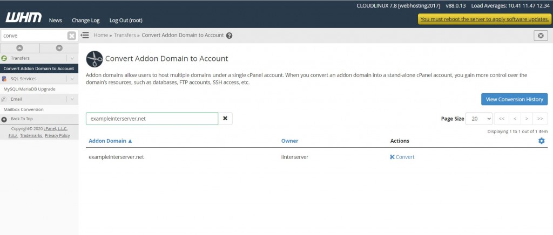553x235 pixels.
Task: Go to Home in breadcrumb
Action: [x=100, y=35]
